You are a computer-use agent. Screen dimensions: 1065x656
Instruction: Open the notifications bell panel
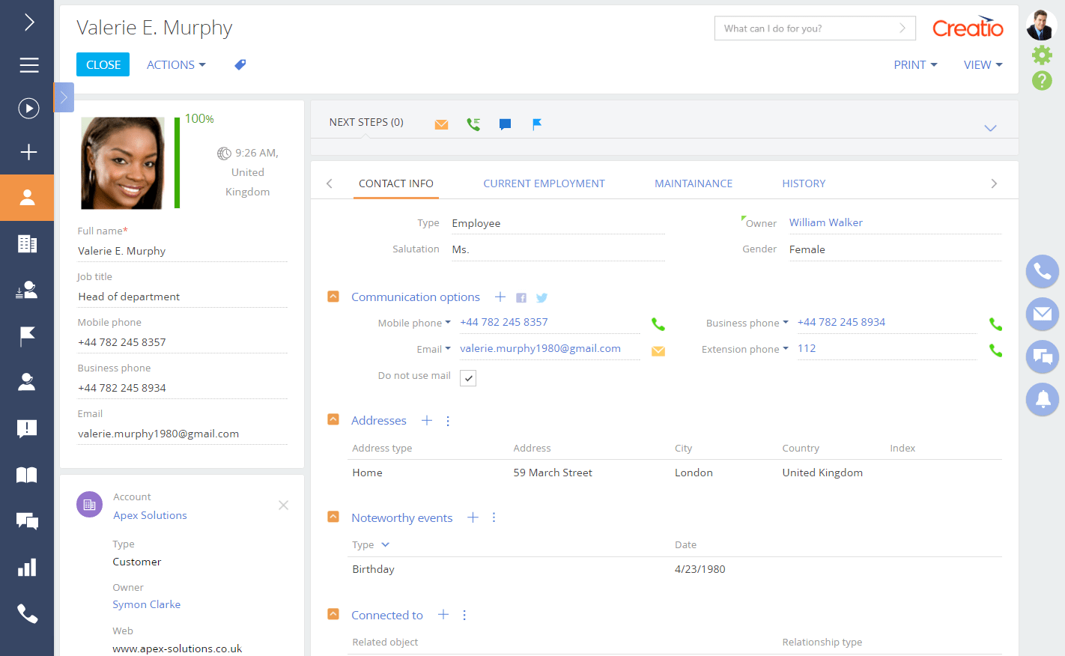pyautogui.click(x=1042, y=399)
